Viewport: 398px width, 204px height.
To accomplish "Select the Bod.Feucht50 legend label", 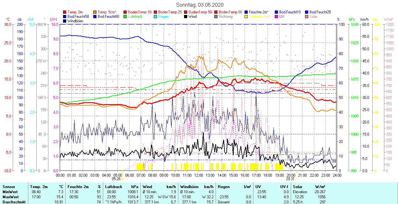I will [x=78, y=17].
